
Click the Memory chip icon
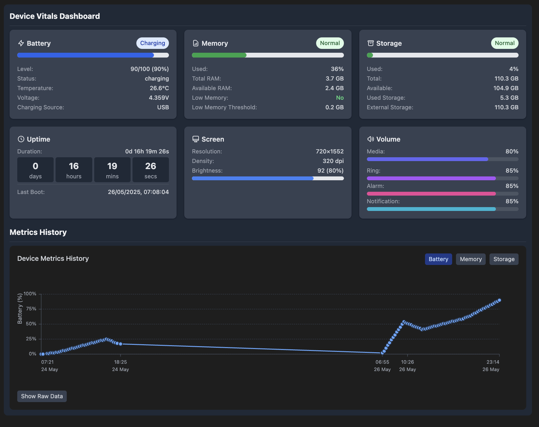point(196,43)
